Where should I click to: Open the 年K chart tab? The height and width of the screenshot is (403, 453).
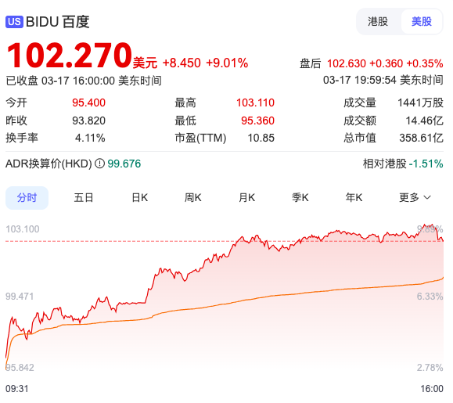(354, 198)
